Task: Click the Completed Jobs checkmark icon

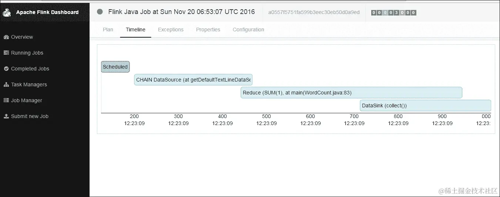Action: (x=6, y=69)
